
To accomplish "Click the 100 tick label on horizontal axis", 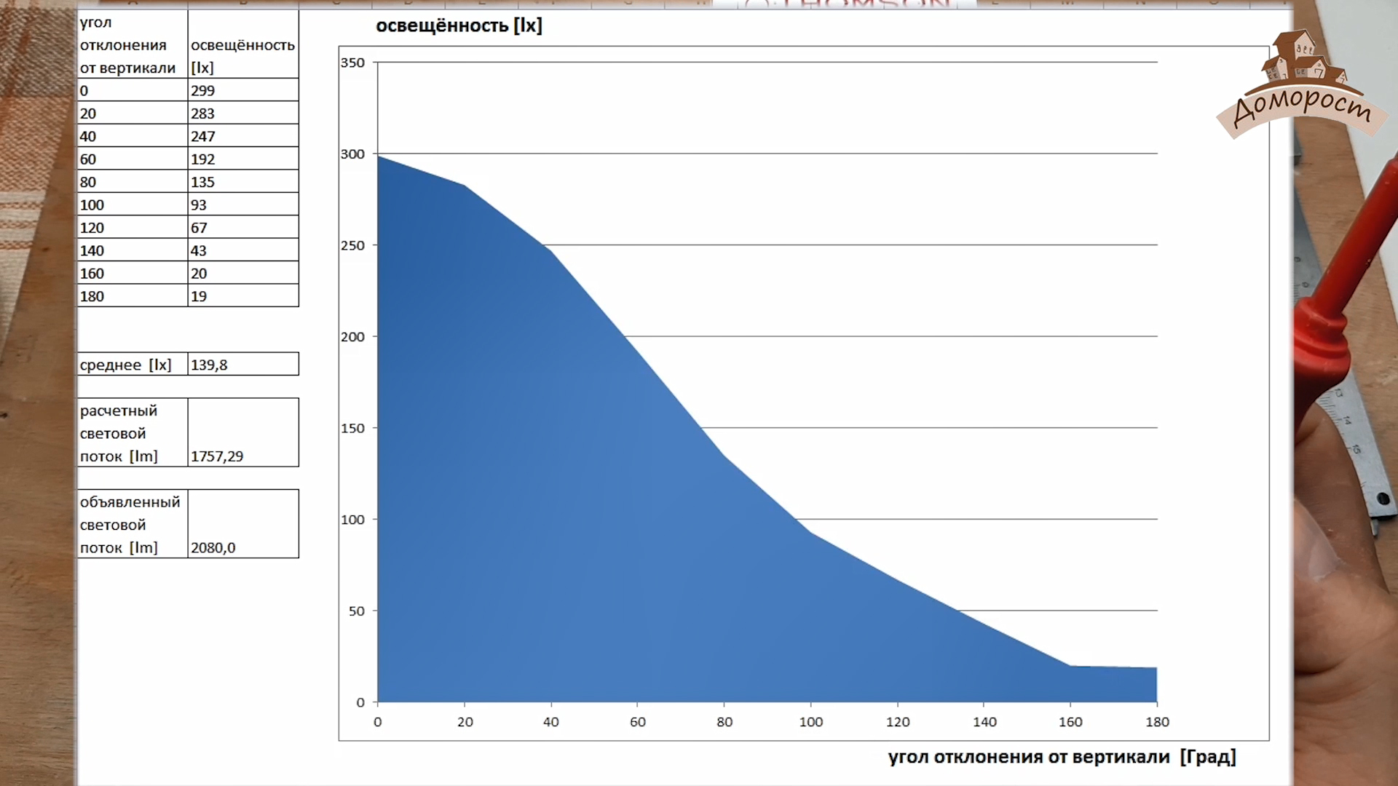I will tap(810, 722).
